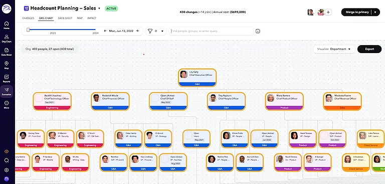
Task: Click the search magnifier in sidebar
Action: pyautogui.click(x=7, y=160)
